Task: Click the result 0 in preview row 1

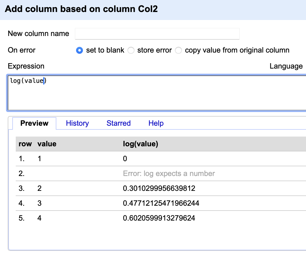Action: (125, 159)
